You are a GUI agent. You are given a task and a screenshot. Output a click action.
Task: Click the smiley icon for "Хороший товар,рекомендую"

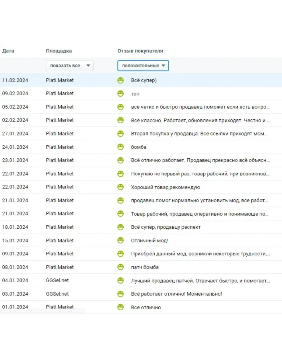click(121, 187)
